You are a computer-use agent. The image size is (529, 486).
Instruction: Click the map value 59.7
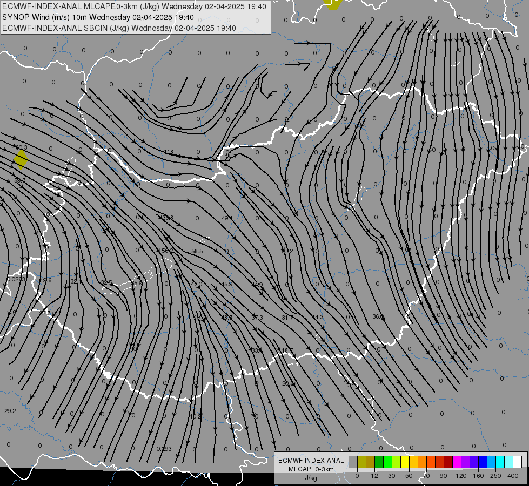pyautogui.click(x=20, y=180)
